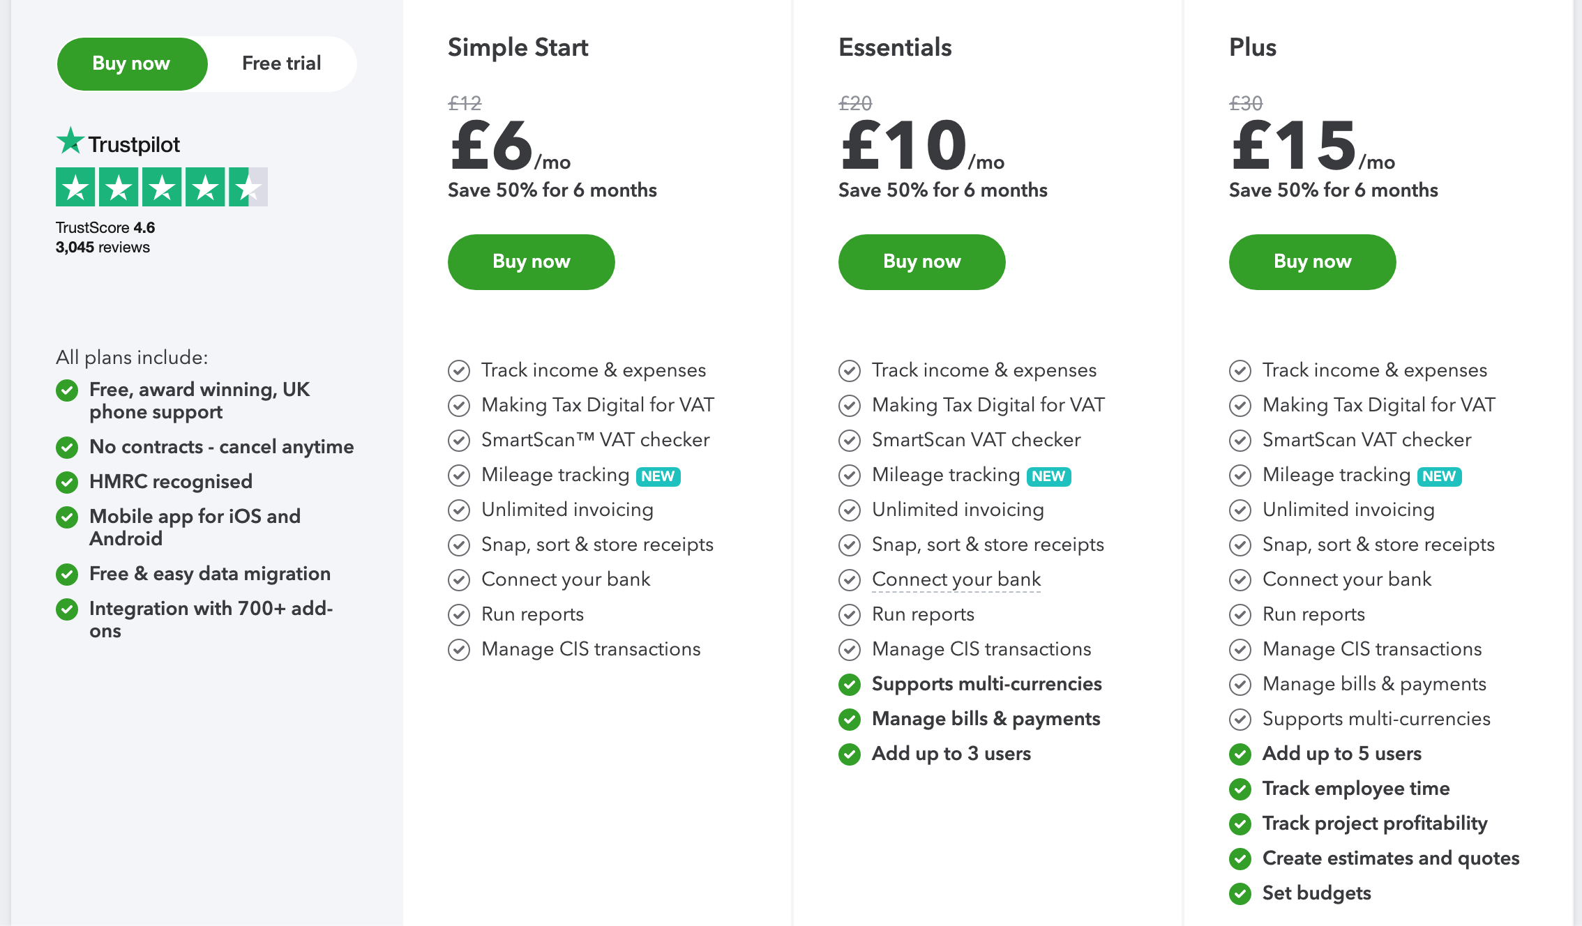Click the NEW badge in the Plus plan
This screenshot has height=926, width=1582.
[x=1439, y=476]
